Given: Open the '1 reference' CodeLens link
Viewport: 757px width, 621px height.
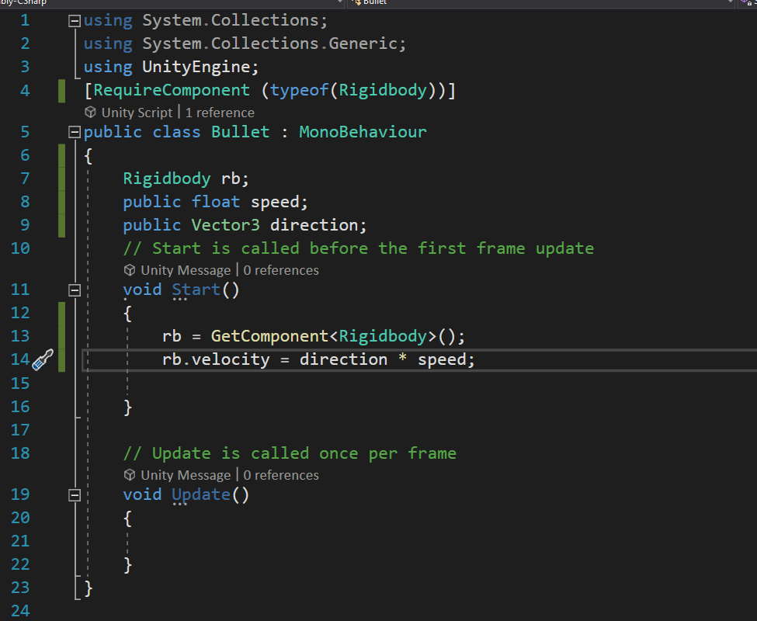Looking at the screenshot, I should coord(220,113).
